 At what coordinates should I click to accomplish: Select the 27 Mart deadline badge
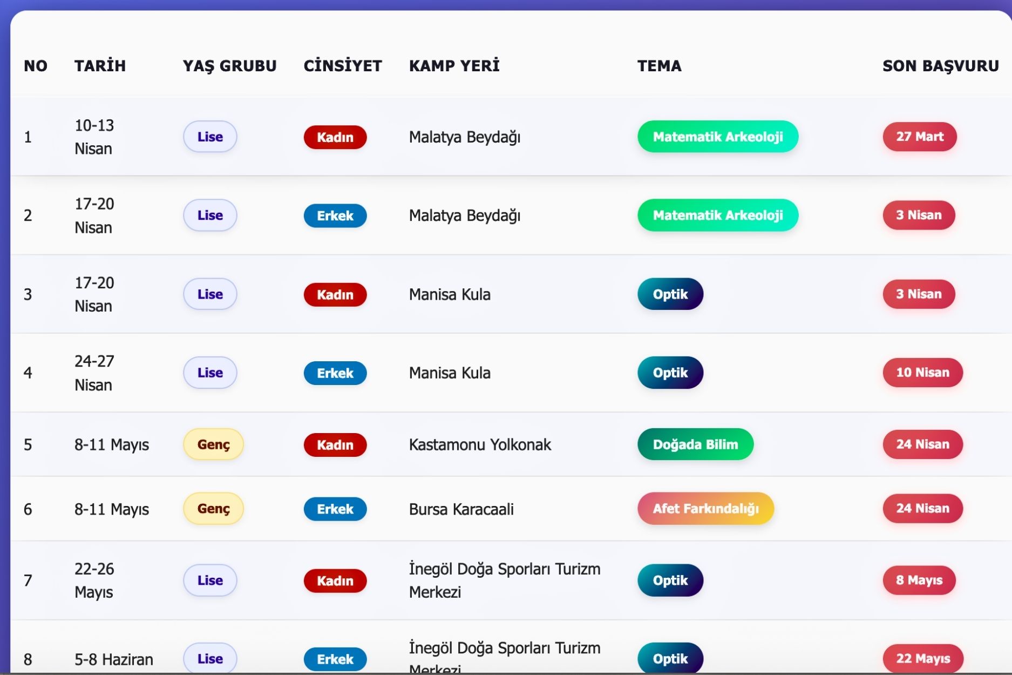919,137
